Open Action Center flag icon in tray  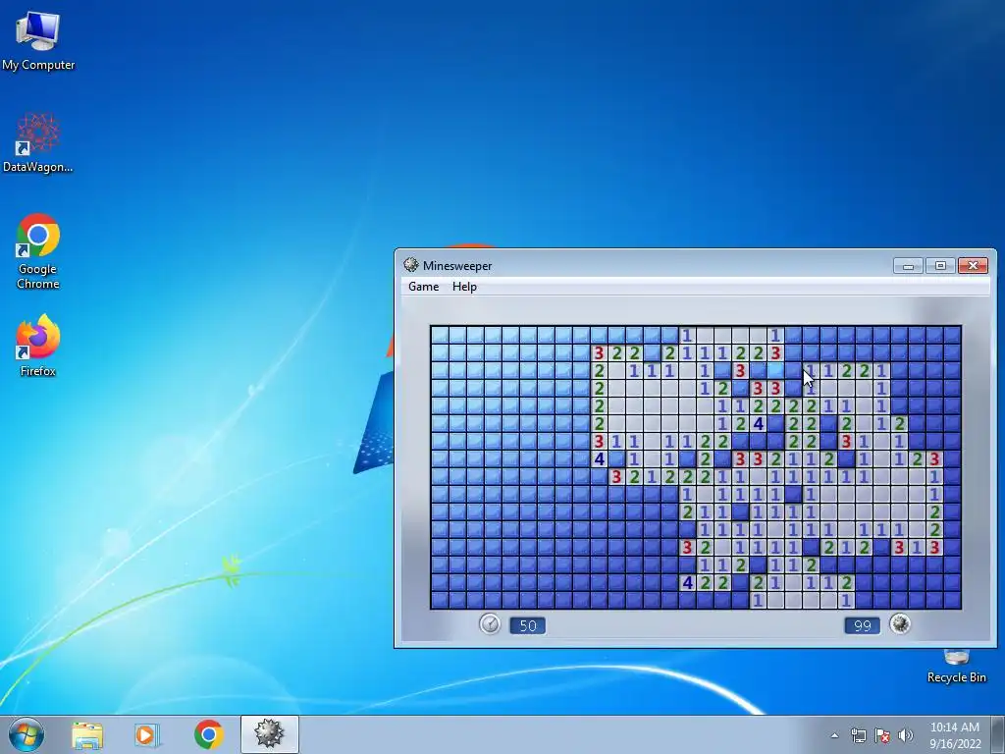coord(882,735)
